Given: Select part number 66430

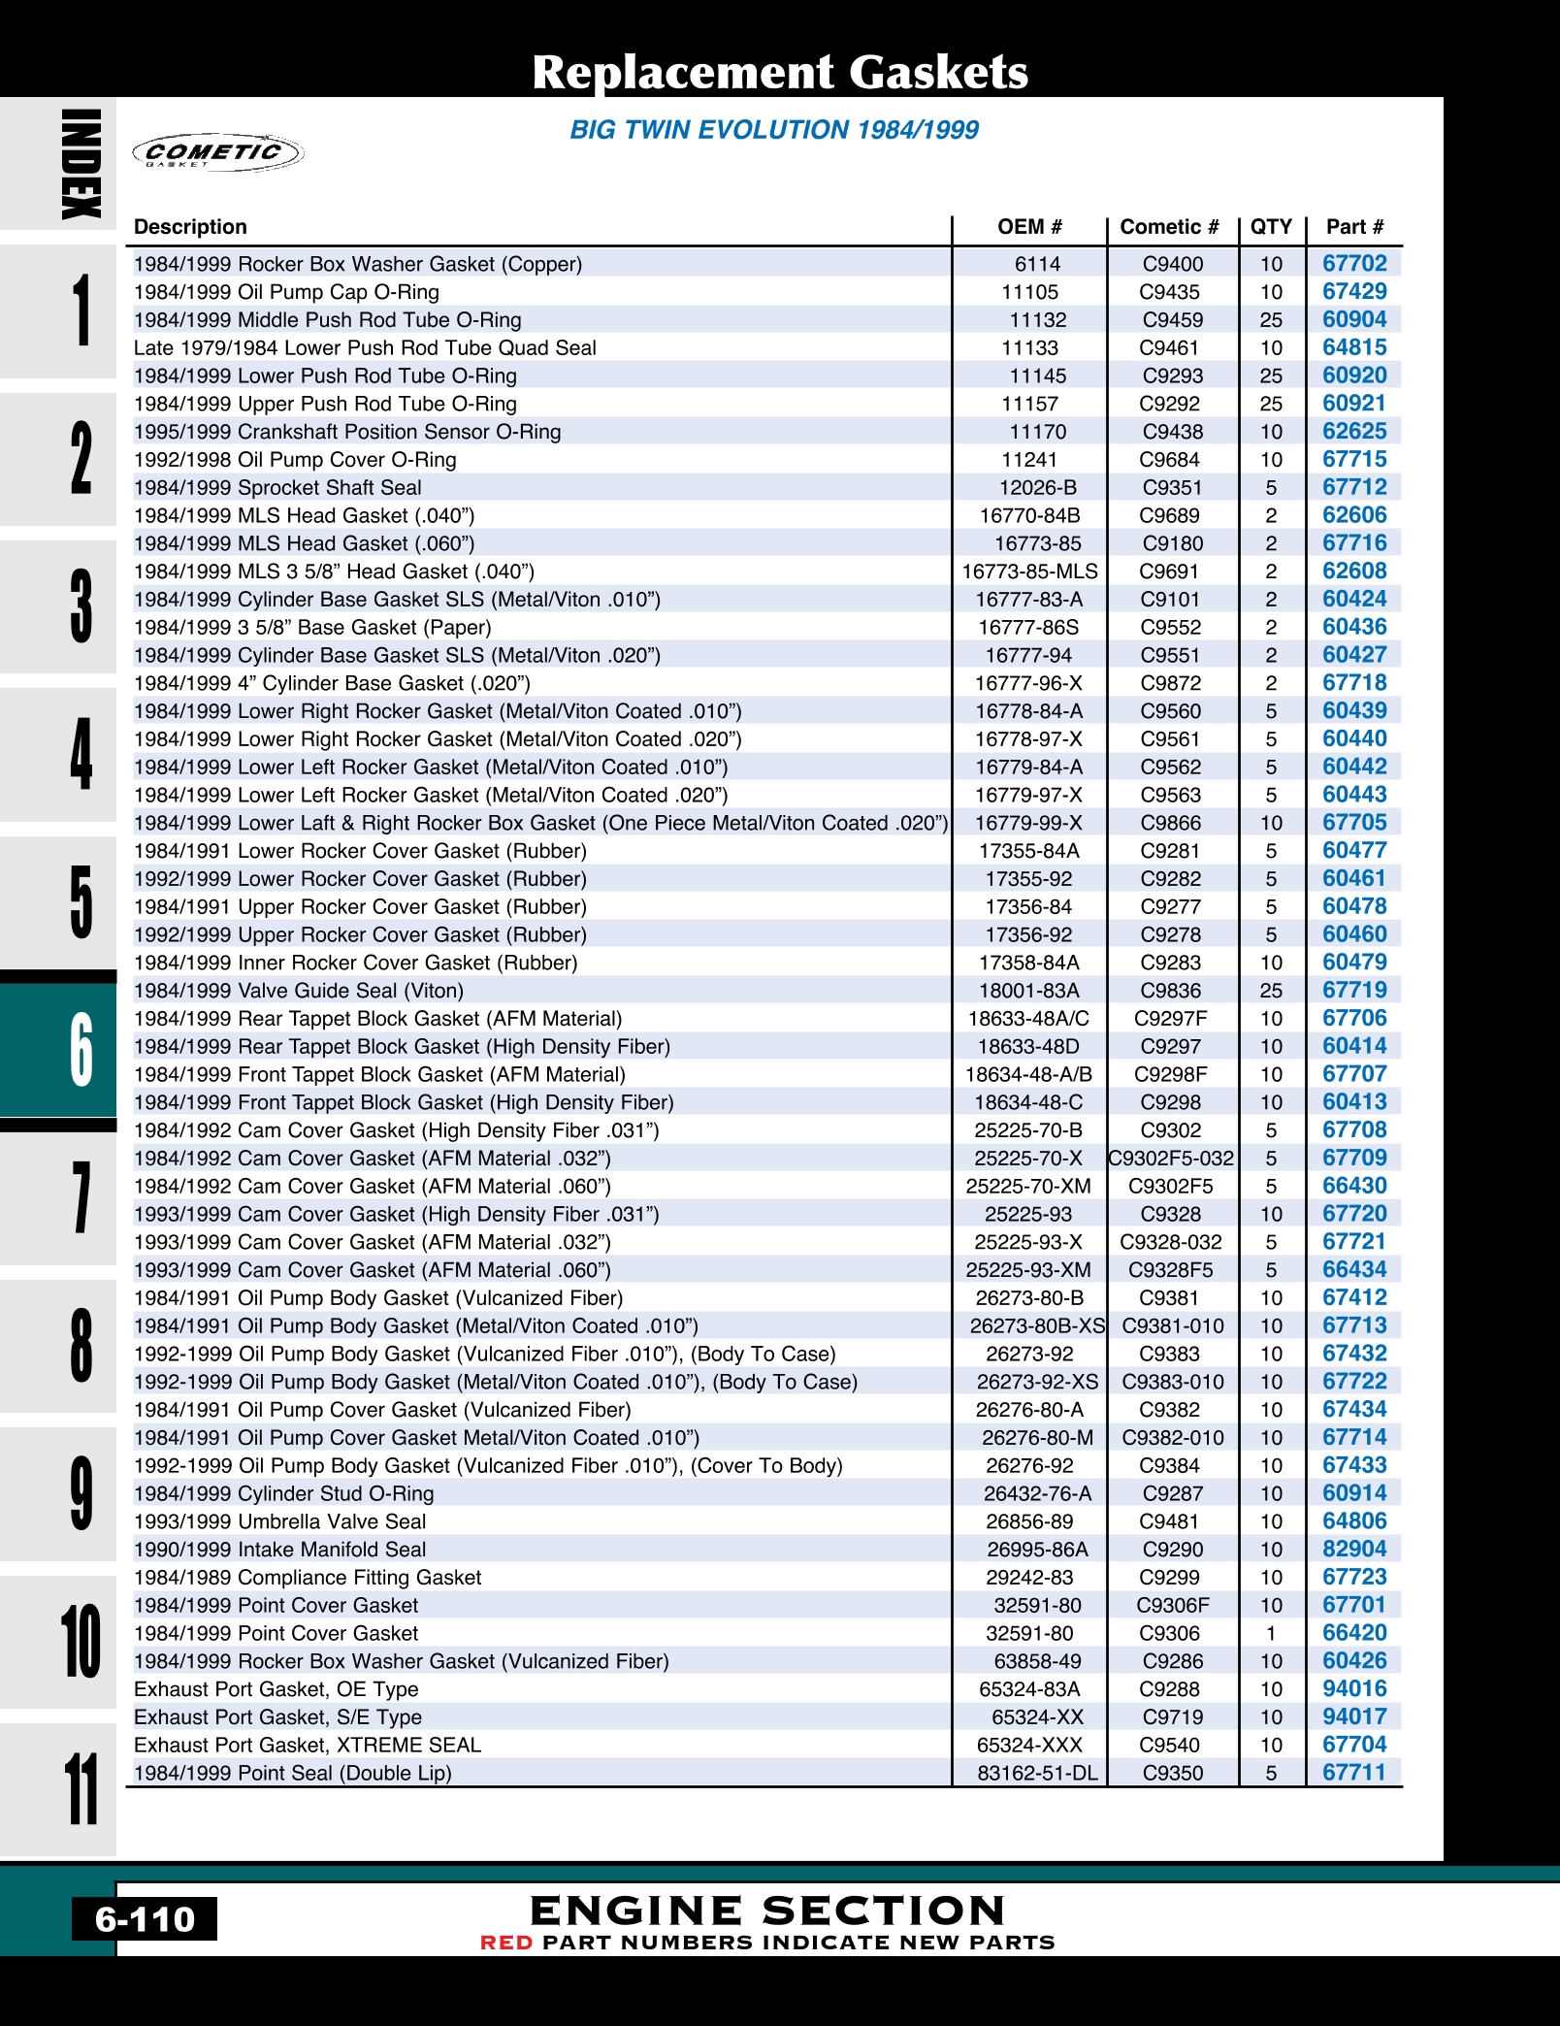Looking at the screenshot, I should click(1354, 1186).
